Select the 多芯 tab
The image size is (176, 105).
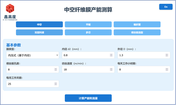(x=88, y=32)
